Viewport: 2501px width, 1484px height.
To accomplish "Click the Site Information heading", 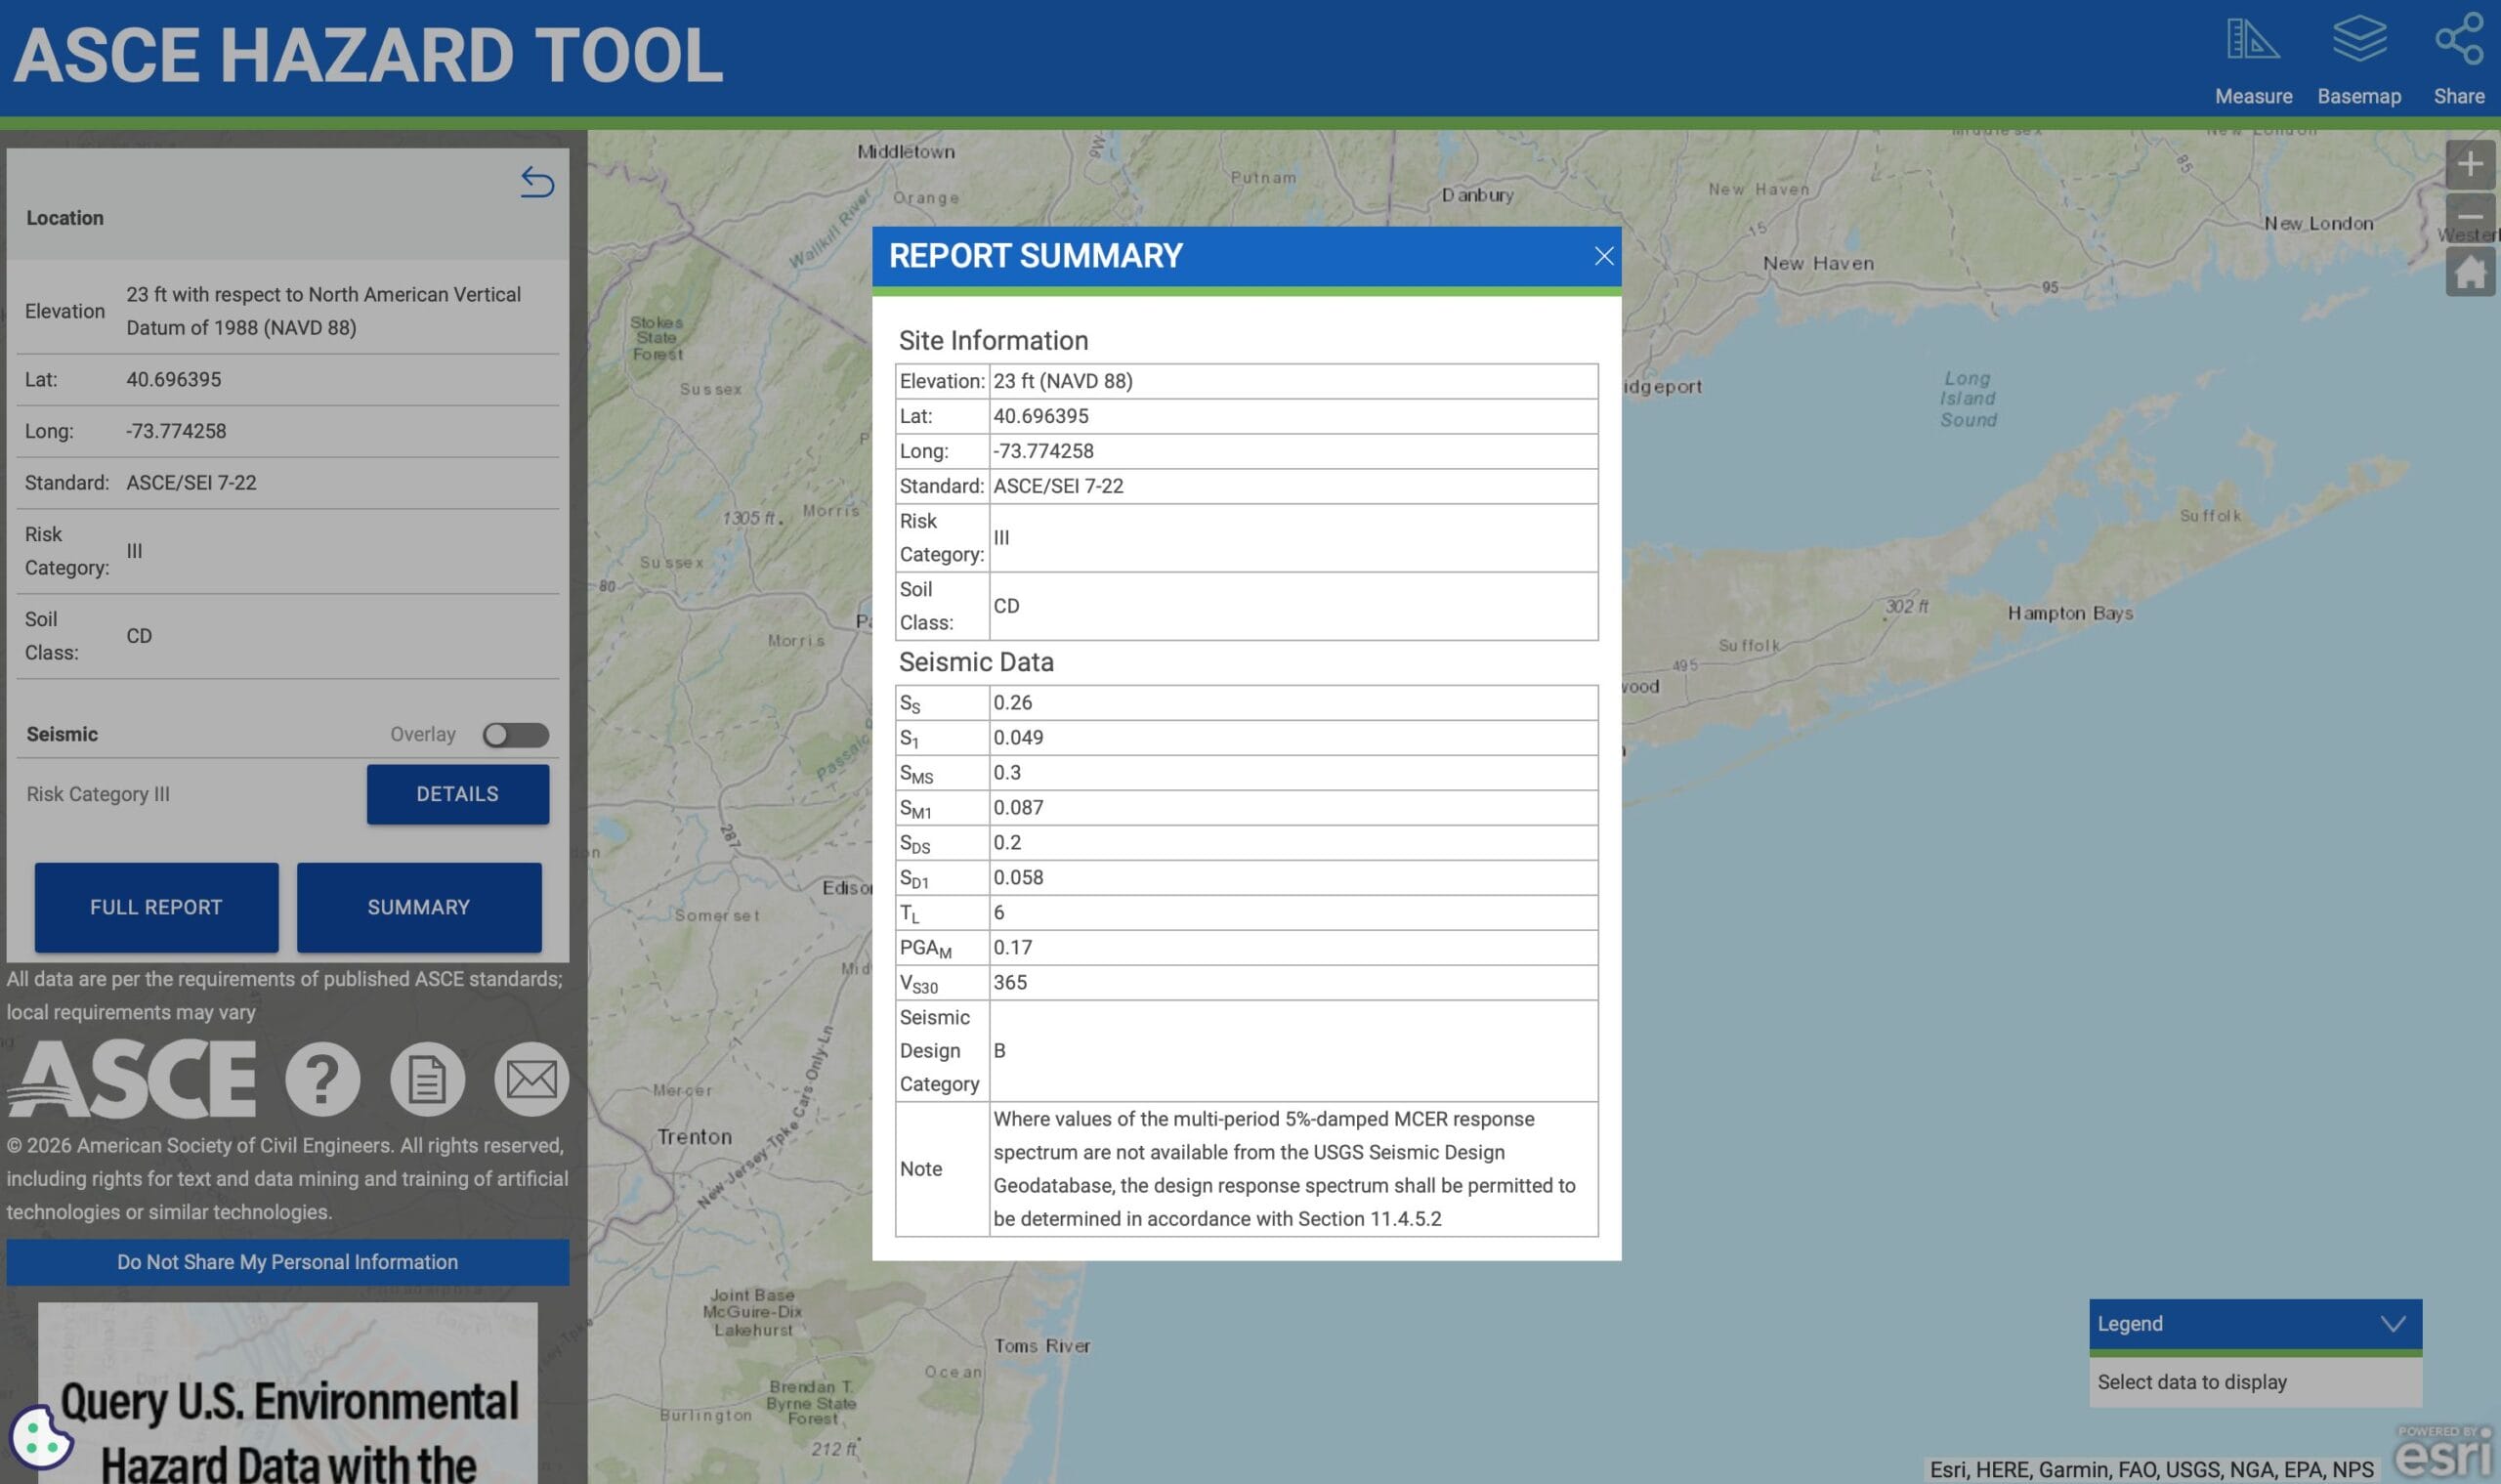I will coord(993,341).
